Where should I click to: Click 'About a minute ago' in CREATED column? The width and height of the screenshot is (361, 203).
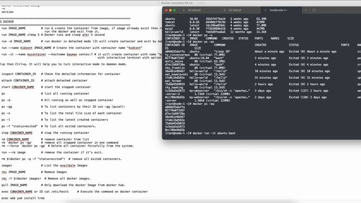[x=270, y=51]
